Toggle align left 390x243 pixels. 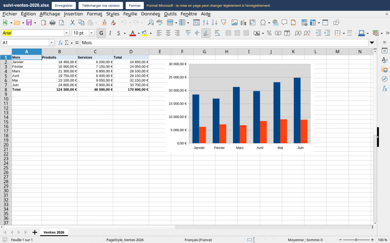[x=159, y=33]
